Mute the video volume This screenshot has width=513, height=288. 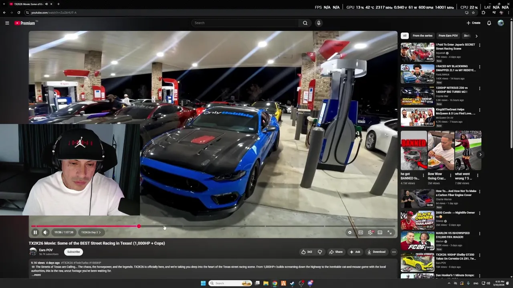click(45, 232)
